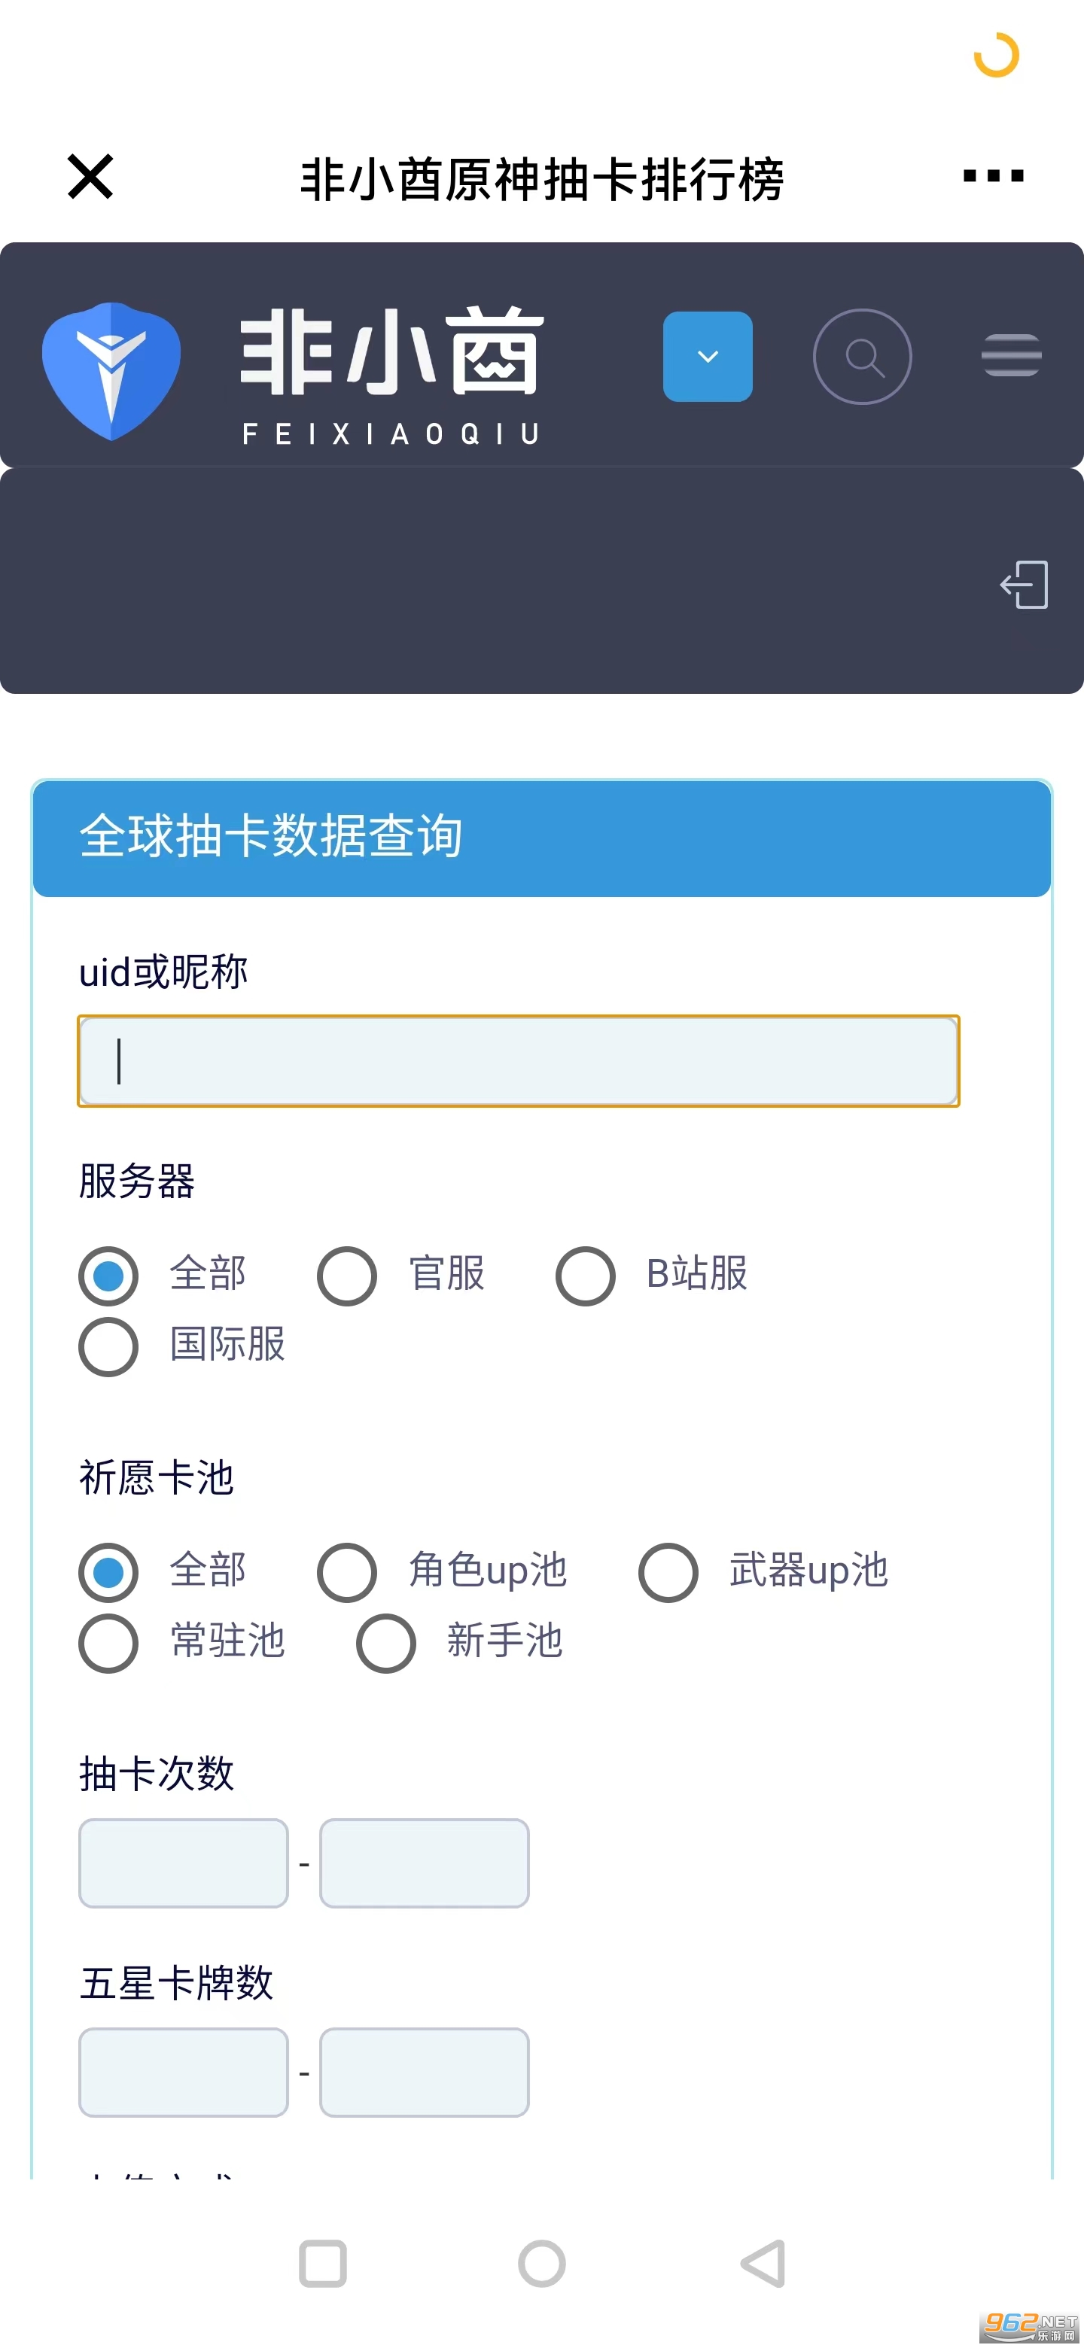
Task: Select 角色up池 wish pool option
Action: coord(346,1571)
